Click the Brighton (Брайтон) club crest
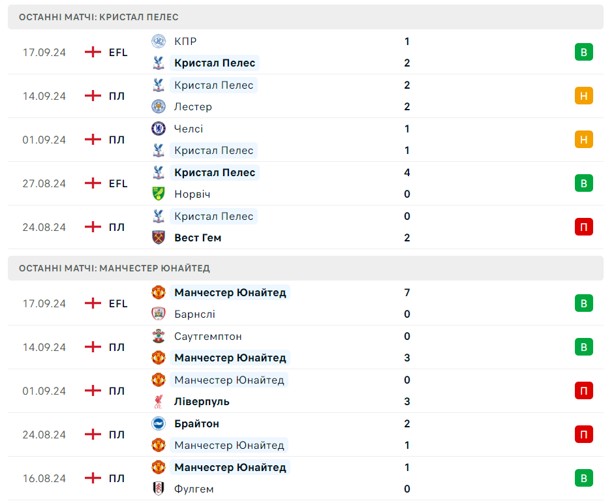 pyautogui.click(x=158, y=423)
